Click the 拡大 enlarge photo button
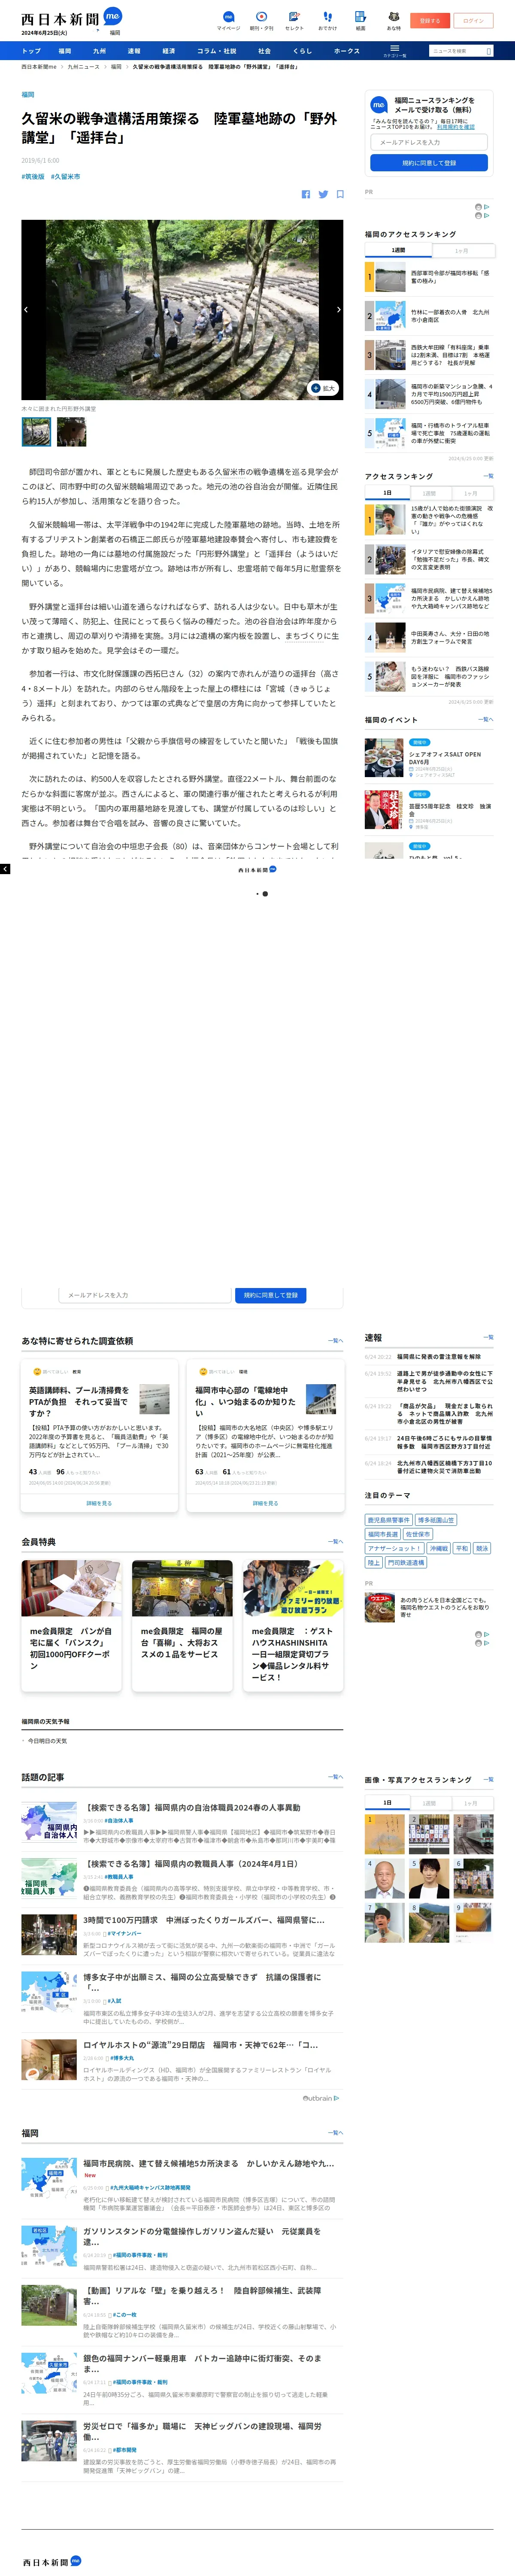Screen dimensions: 515x2576 click(x=323, y=388)
